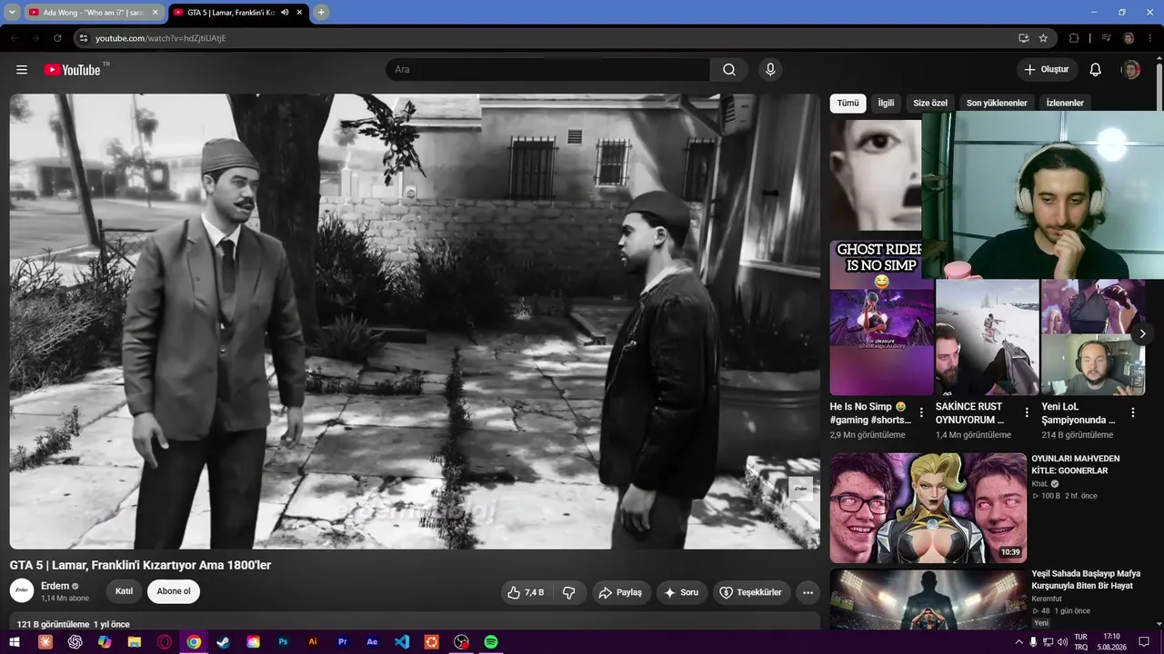
Task: Open the He Is No Simp short thumbnail
Action: (881, 318)
